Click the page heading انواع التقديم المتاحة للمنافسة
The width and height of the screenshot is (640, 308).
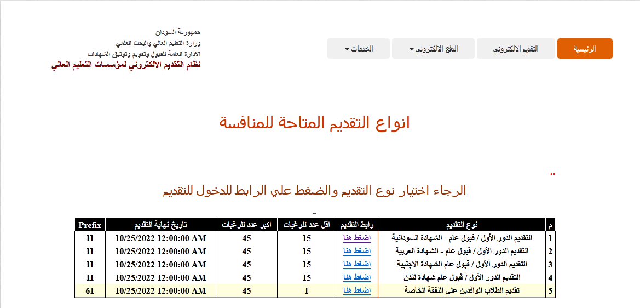315,123
